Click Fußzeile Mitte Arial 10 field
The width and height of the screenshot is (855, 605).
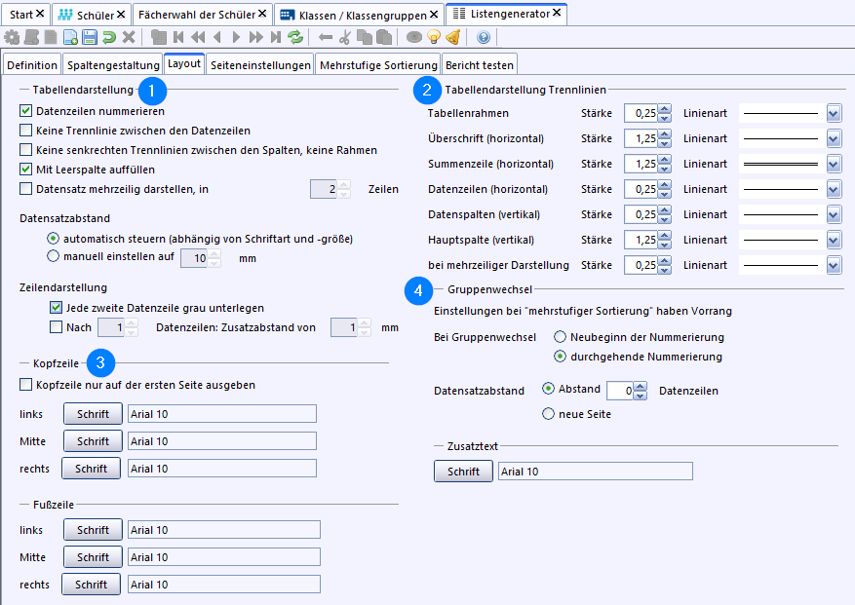[x=224, y=557]
